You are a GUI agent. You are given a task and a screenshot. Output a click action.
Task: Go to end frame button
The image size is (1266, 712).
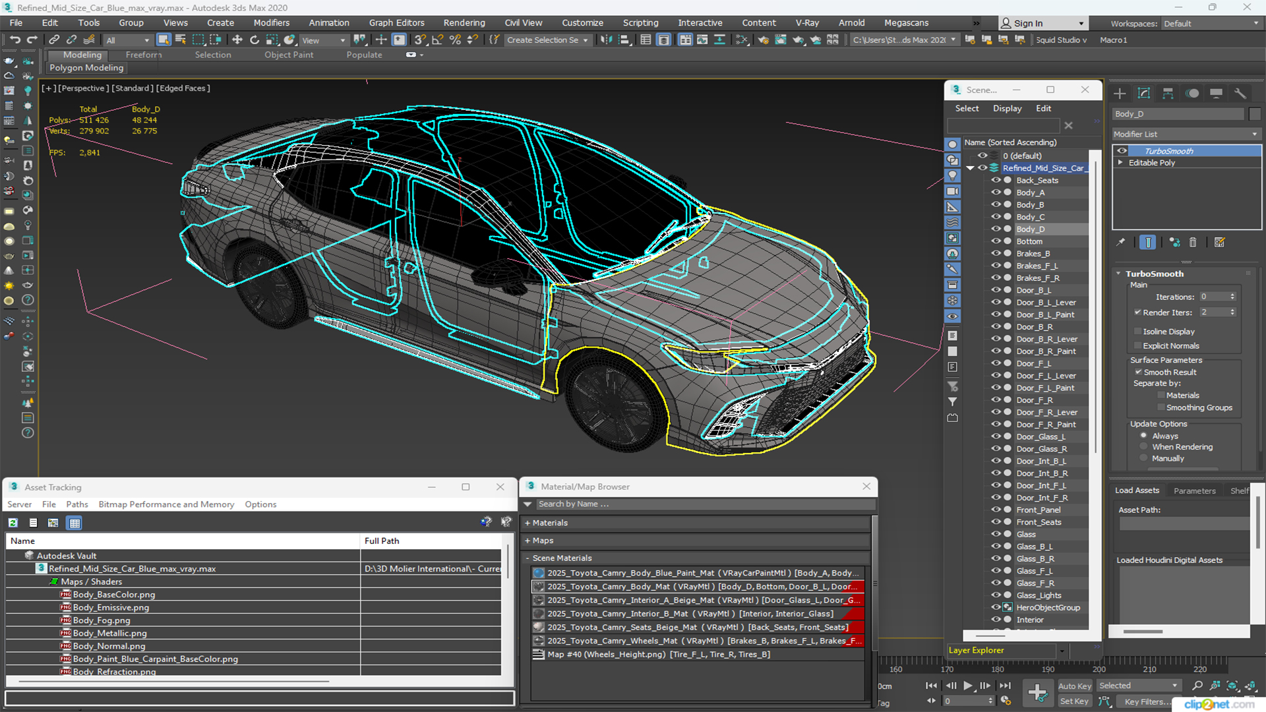point(1005,686)
